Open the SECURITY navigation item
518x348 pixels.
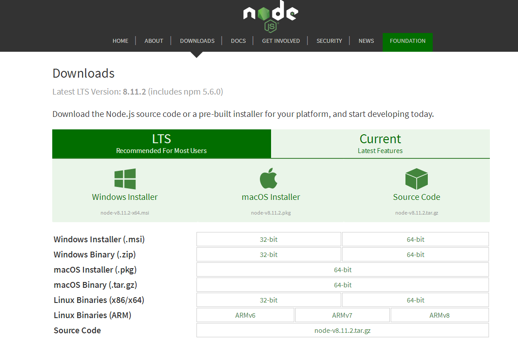click(x=329, y=41)
